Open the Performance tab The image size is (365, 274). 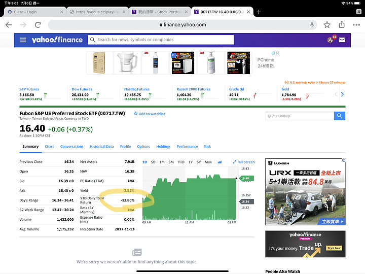(188, 147)
